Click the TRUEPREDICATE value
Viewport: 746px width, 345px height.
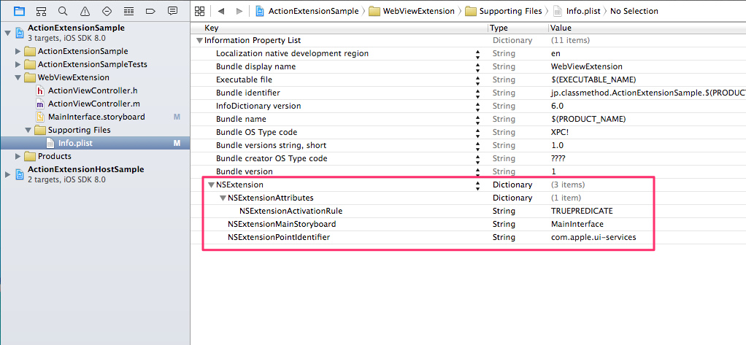point(582,211)
